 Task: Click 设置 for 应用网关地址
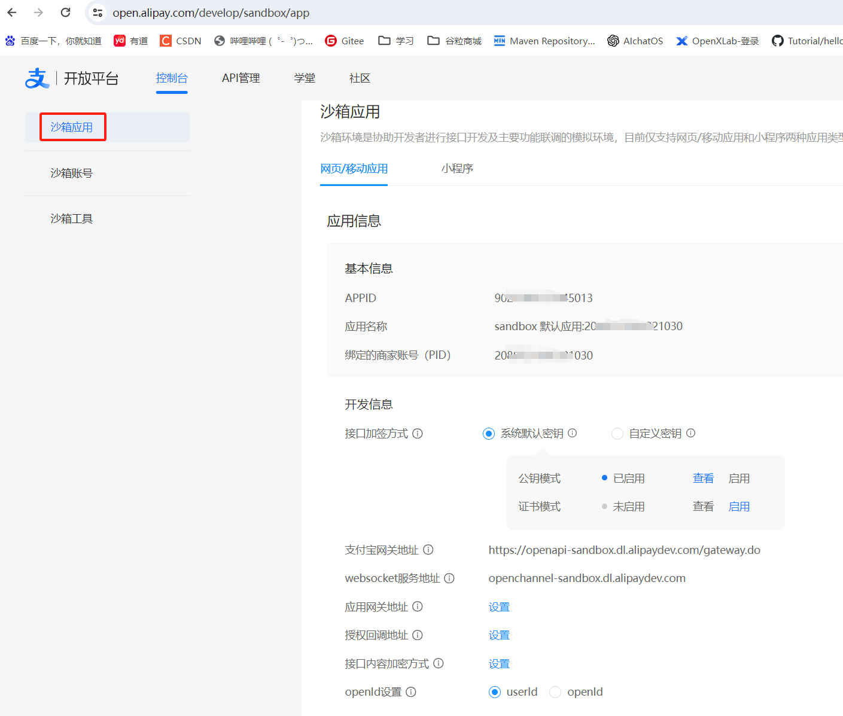[x=499, y=607]
